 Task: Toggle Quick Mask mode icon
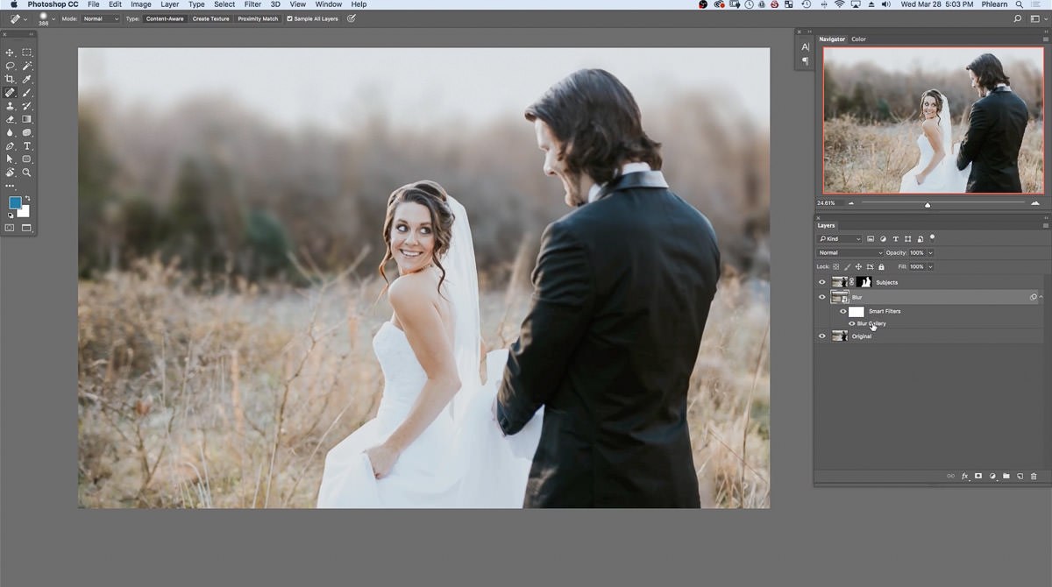pos(11,228)
